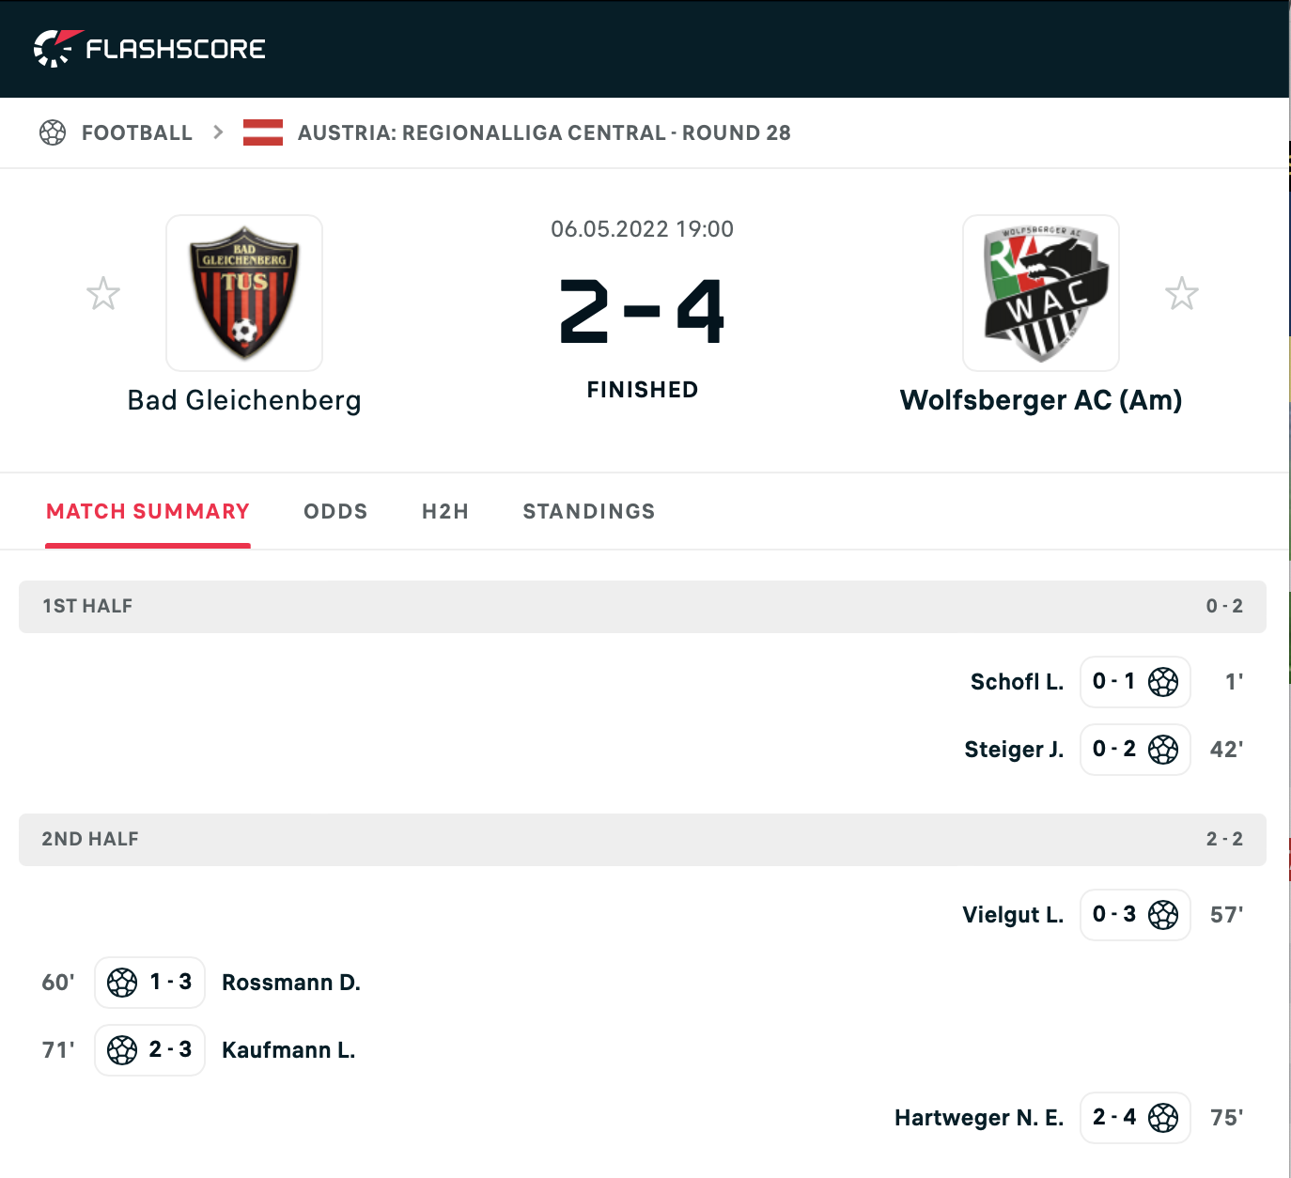Toggle favorite star for Bad Gleichenberg

(103, 294)
